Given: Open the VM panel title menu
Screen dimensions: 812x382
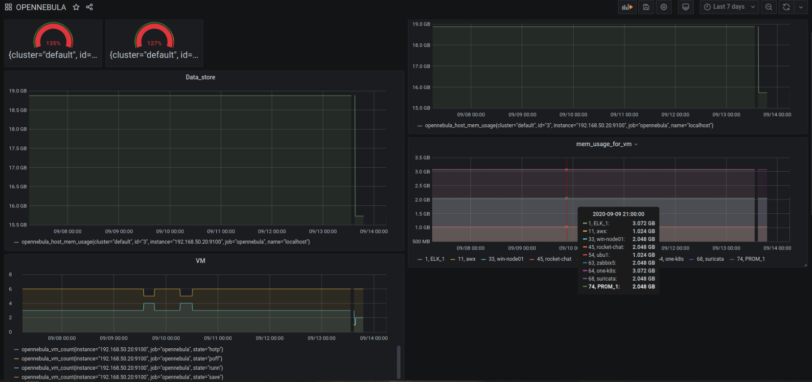Looking at the screenshot, I should pyautogui.click(x=200, y=261).
